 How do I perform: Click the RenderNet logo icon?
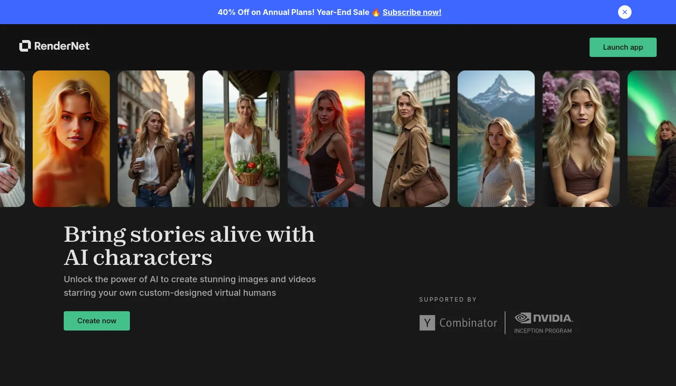pyautogui.click(x=25, y=46)
